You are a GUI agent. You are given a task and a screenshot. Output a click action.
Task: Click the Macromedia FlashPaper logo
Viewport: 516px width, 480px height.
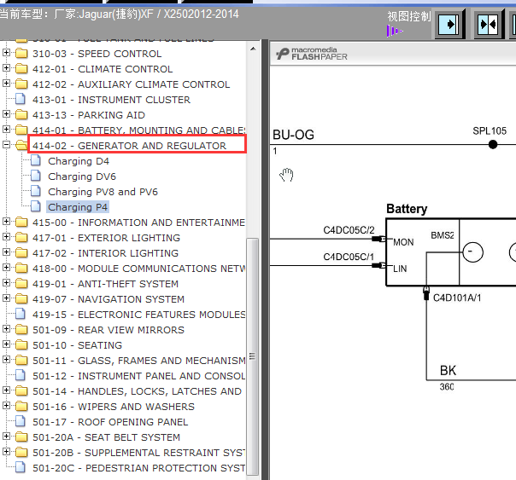pos(311,54)
